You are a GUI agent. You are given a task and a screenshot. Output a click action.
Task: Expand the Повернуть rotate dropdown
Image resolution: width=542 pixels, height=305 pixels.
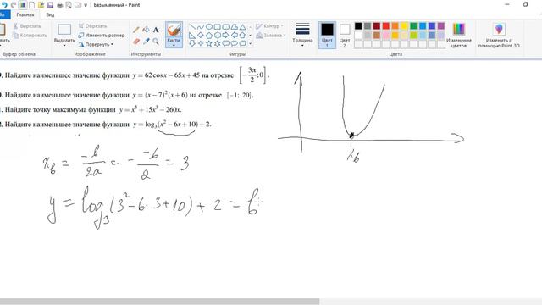click(112, 44)
